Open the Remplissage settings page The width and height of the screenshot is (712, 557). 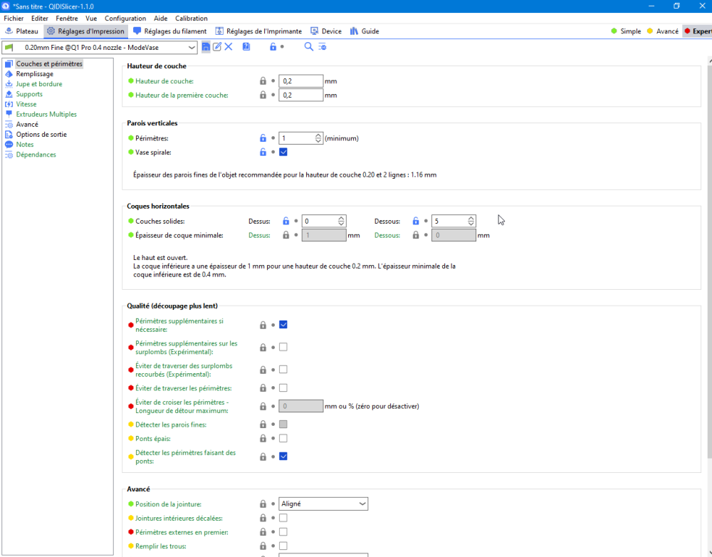tap(34, 73)
